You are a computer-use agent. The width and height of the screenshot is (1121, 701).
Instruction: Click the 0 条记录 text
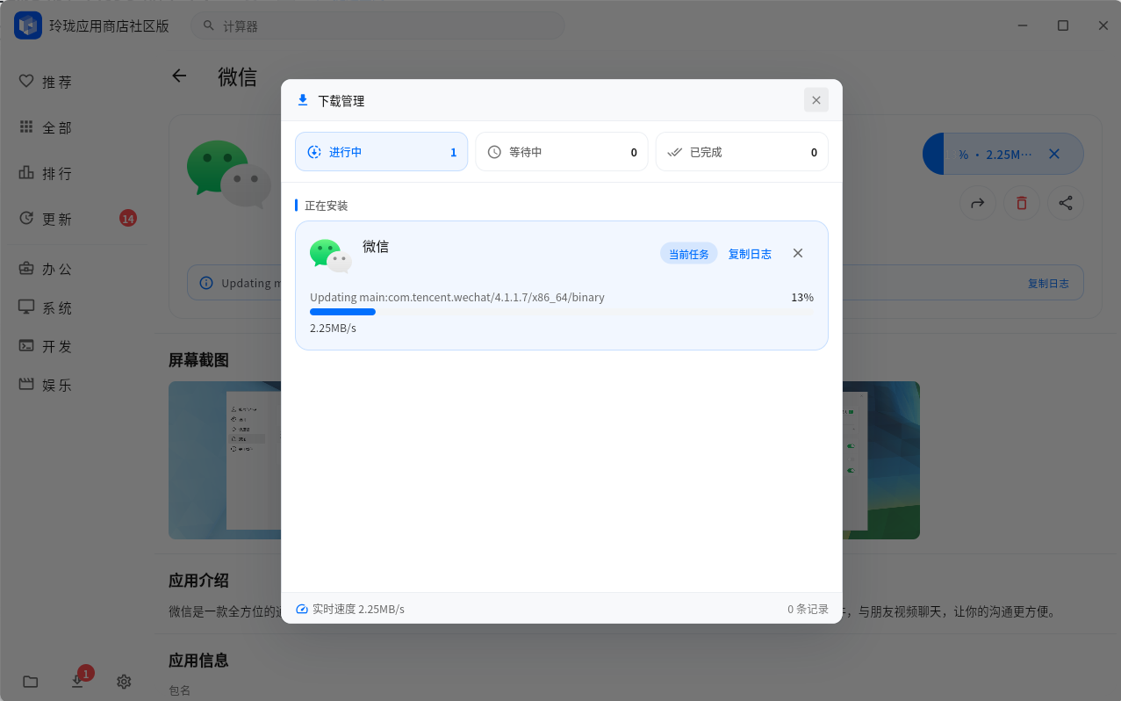click(x=808, y=609)
